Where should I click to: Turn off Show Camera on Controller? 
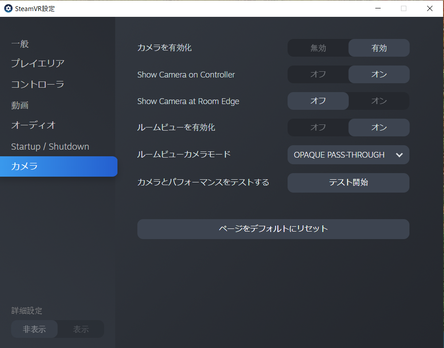click(x=318, y=74)
